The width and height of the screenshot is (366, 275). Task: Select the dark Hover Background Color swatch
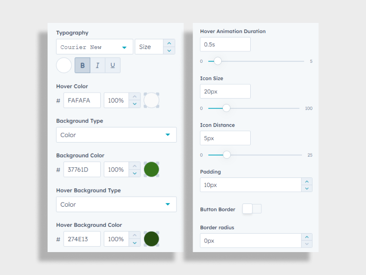tap(151, 239)
